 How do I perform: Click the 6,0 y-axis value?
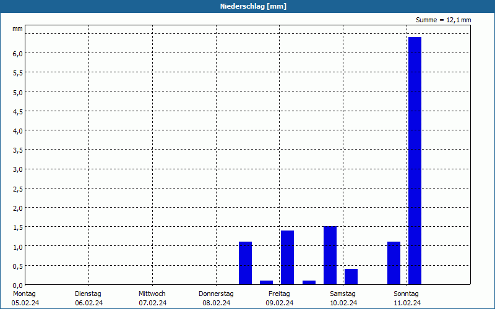coord(17,54)
